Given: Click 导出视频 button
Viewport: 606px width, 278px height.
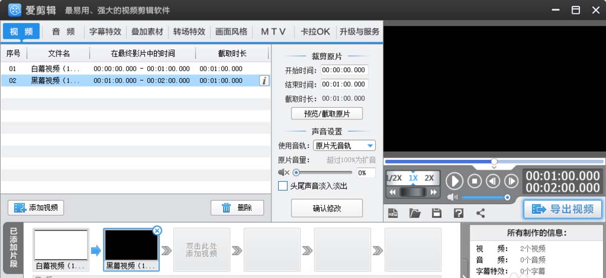Looking at the screenshot, I should point(564,209).
